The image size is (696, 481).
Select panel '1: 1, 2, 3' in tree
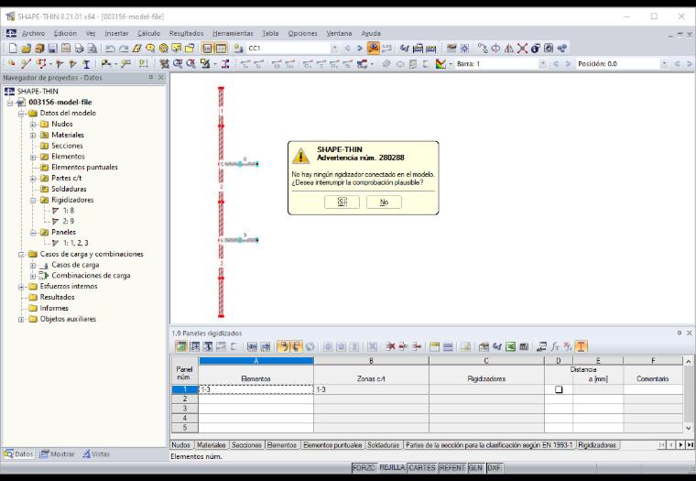[75, 244]
